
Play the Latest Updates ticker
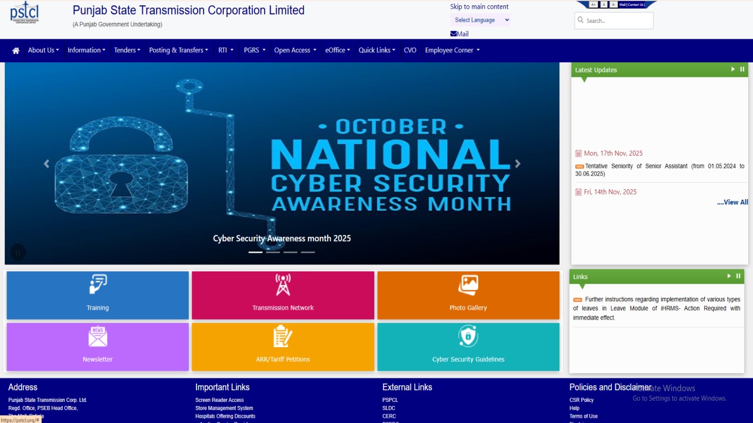click(x=733, y=69)
